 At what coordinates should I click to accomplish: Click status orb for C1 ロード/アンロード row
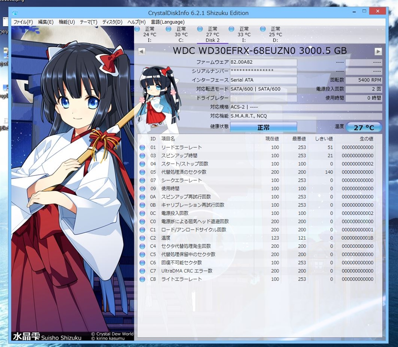coord(142,230)
